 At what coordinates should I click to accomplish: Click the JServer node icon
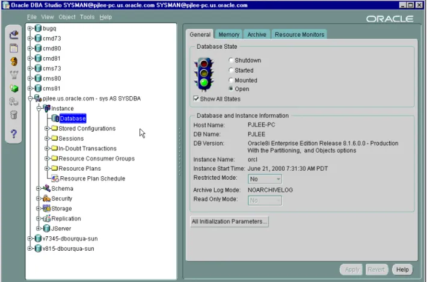click(47, 228)
